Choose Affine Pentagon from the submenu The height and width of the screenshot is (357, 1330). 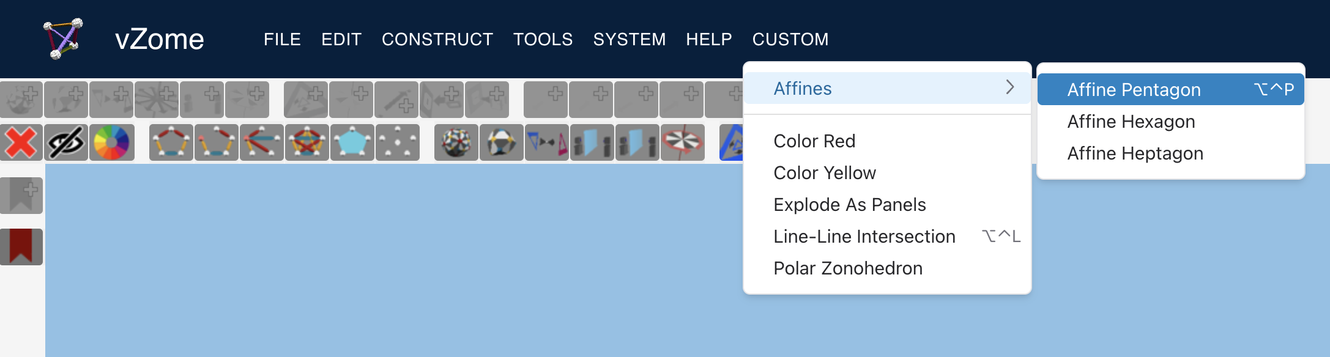(x=1134, y=90)
